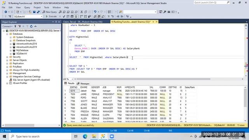Viewport: 249px width, 140px height.
Task: Click Type here to search box
Action: click(40, 136)
